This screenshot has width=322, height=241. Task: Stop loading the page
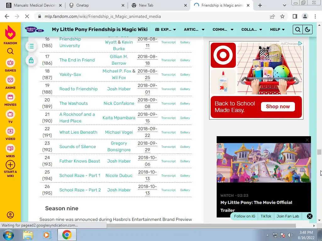[27, 16]
